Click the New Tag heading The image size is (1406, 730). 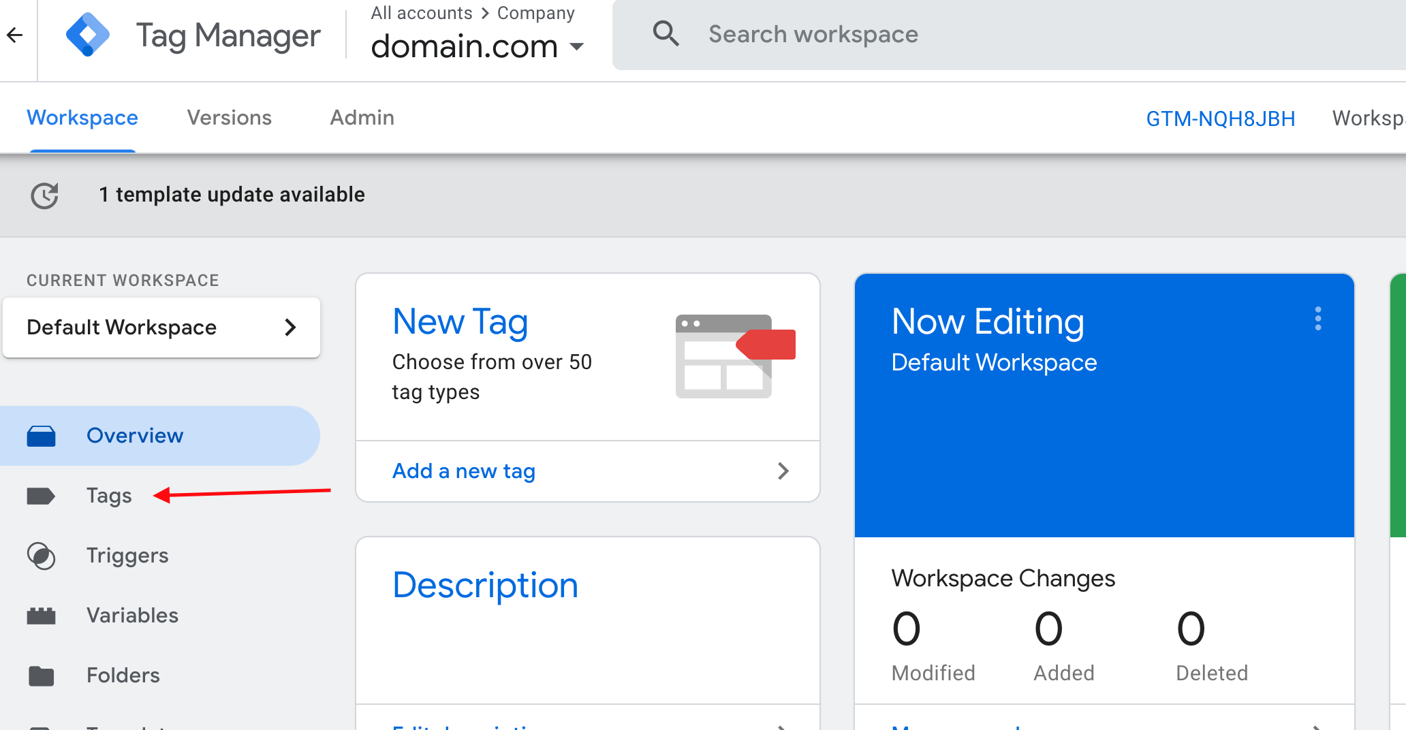pyautogui.click(x=460, y=321)
